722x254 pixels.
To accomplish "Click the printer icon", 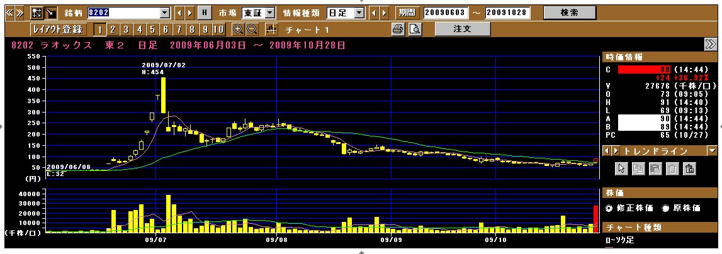I will 398,30.
